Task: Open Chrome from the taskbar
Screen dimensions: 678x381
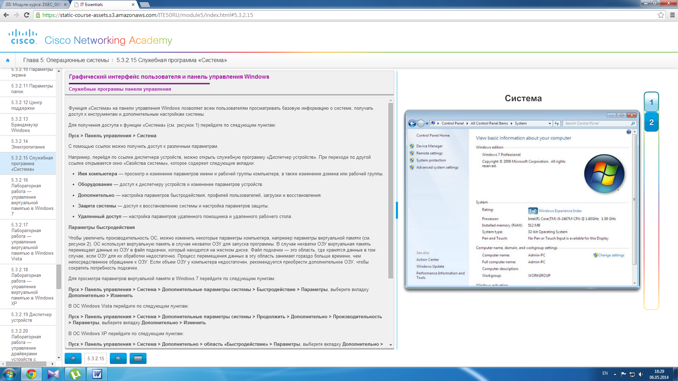Action: pyautogui.click(x=31, y=374)
